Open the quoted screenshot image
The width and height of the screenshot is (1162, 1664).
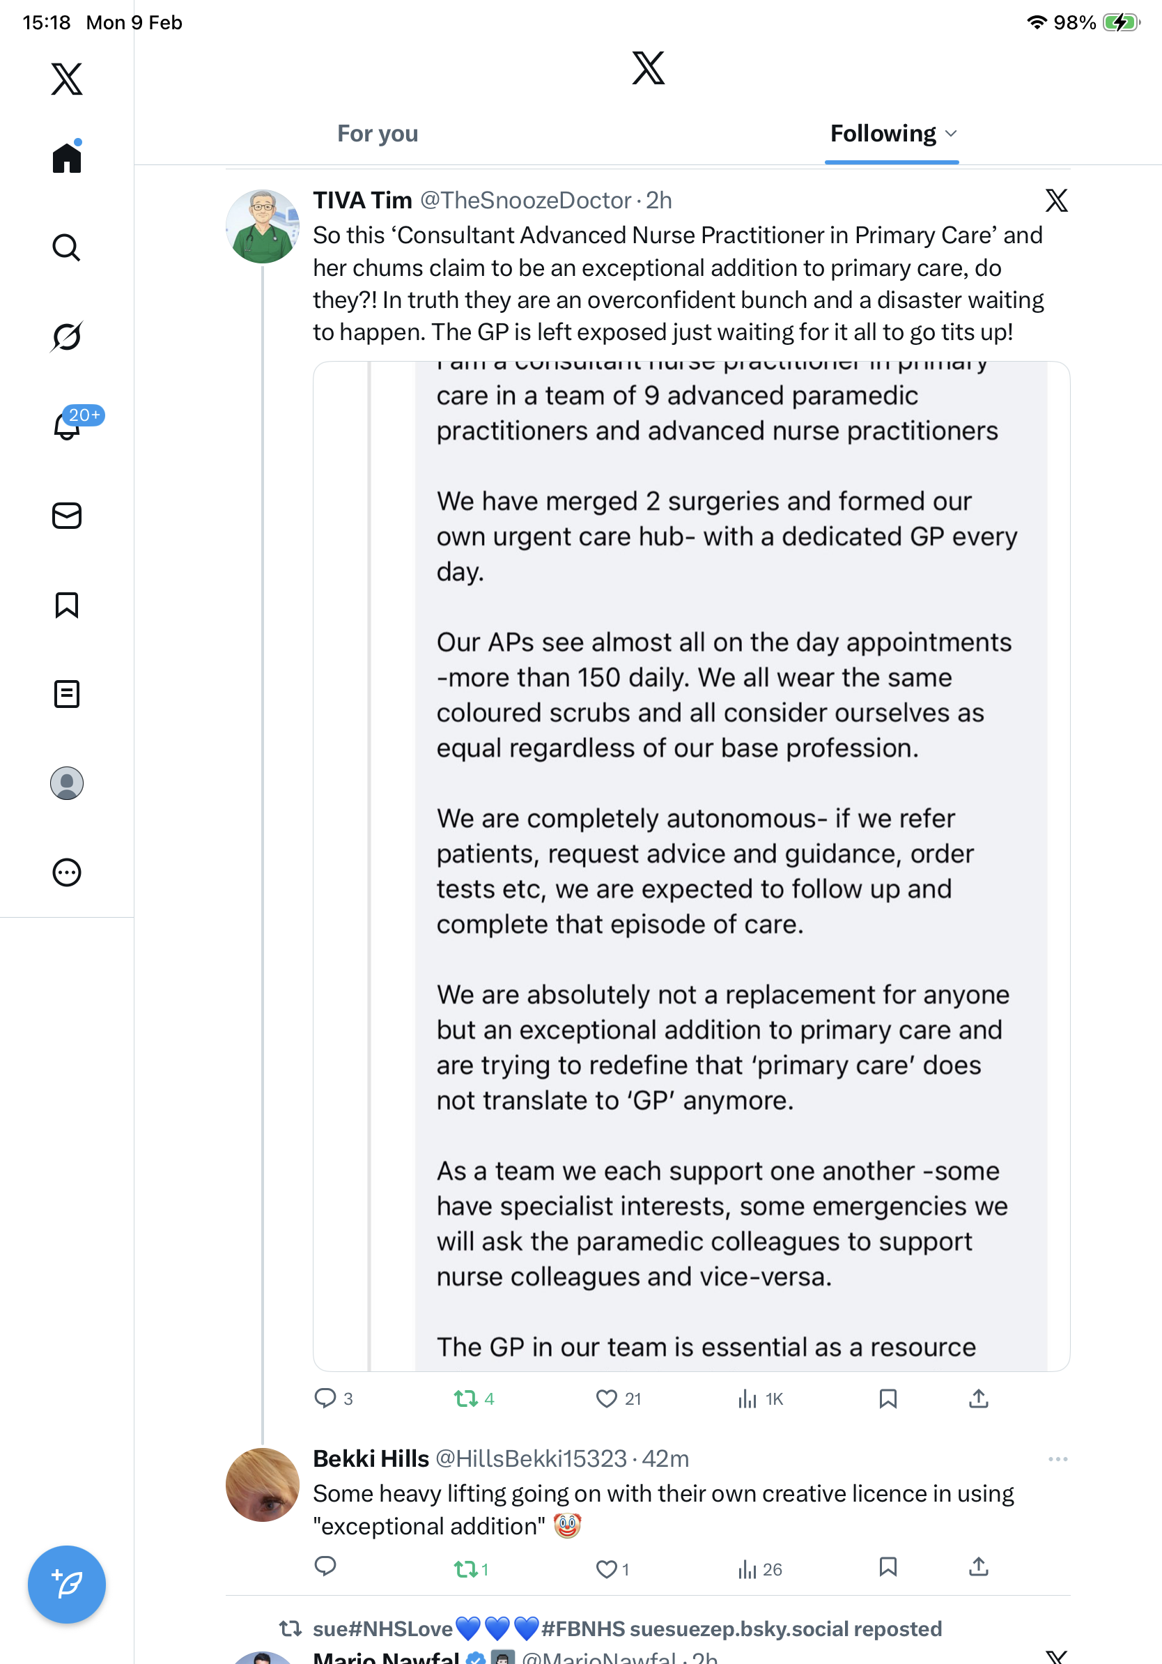coord(691,865)
